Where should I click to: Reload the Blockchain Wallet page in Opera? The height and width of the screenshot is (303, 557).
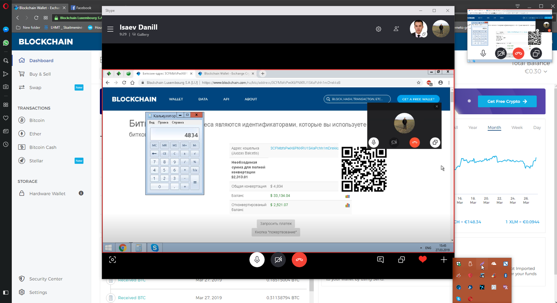[x=36, y=18]
